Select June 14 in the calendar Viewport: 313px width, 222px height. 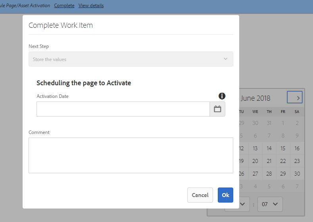click(269, 148)
